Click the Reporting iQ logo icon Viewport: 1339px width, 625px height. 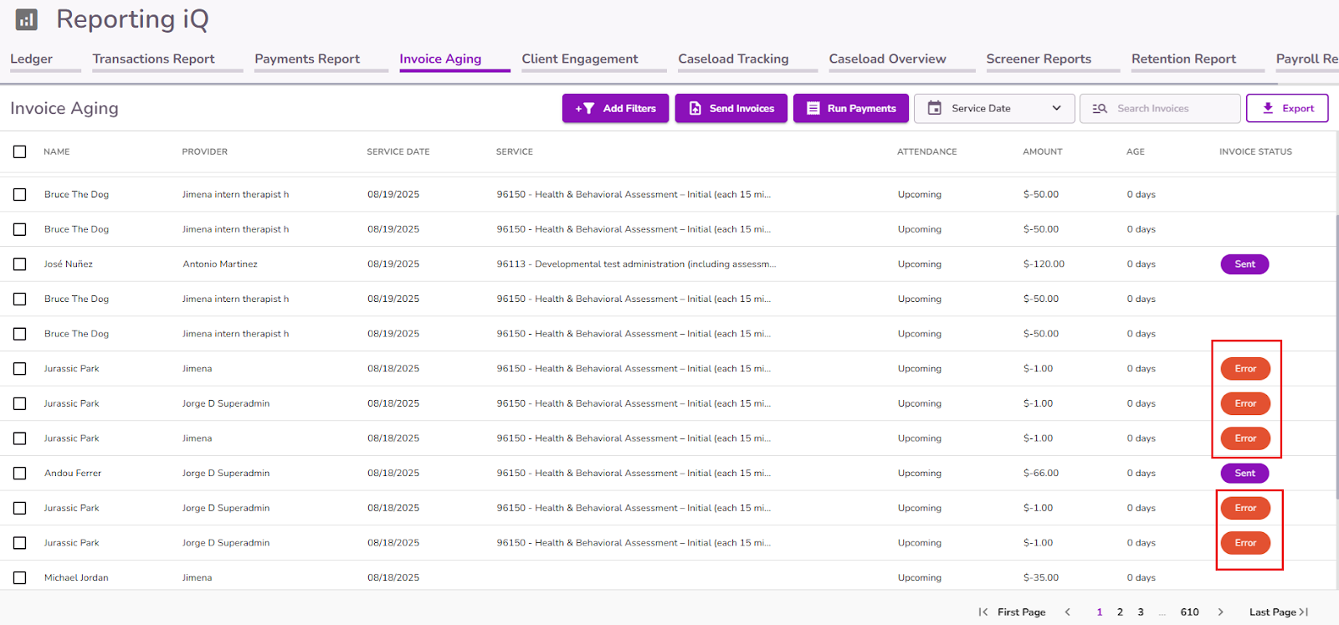(27, 19)
